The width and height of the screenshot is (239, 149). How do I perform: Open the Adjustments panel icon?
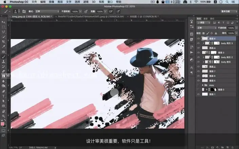(192, 60)
